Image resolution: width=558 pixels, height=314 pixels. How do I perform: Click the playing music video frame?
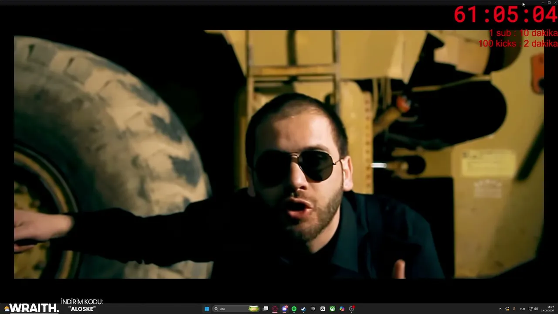pos(279,154)
